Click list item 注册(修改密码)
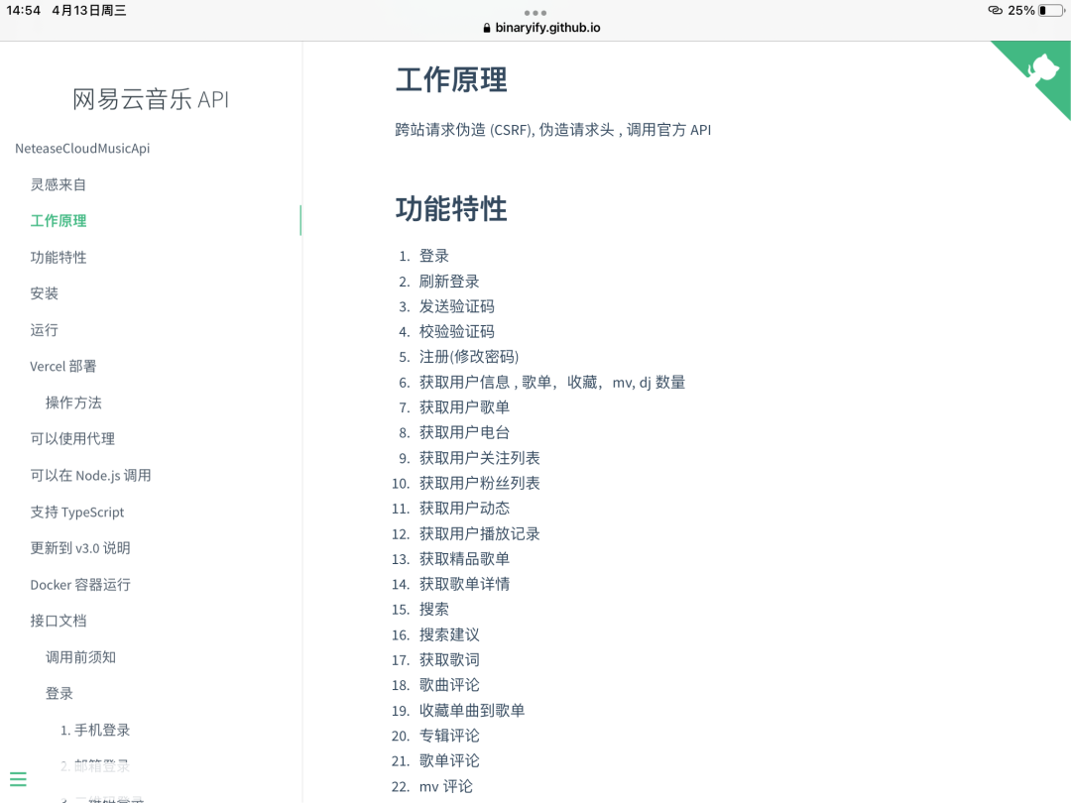This screenshot has width=1071, height=803. (x=469, y=357)
